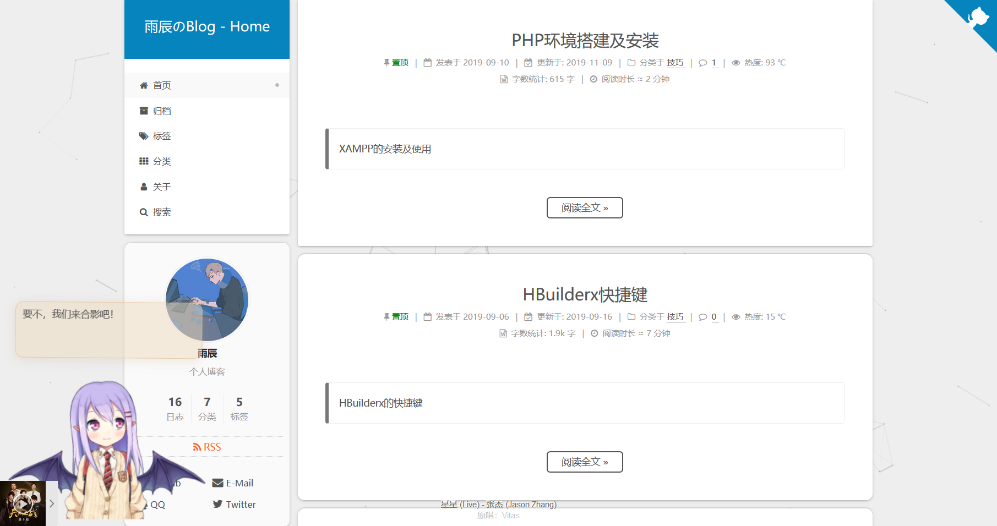Click the XAMPP的安装及使用 excerpt text
This screenshot has width=997, height=526.
tap(385, 149)
